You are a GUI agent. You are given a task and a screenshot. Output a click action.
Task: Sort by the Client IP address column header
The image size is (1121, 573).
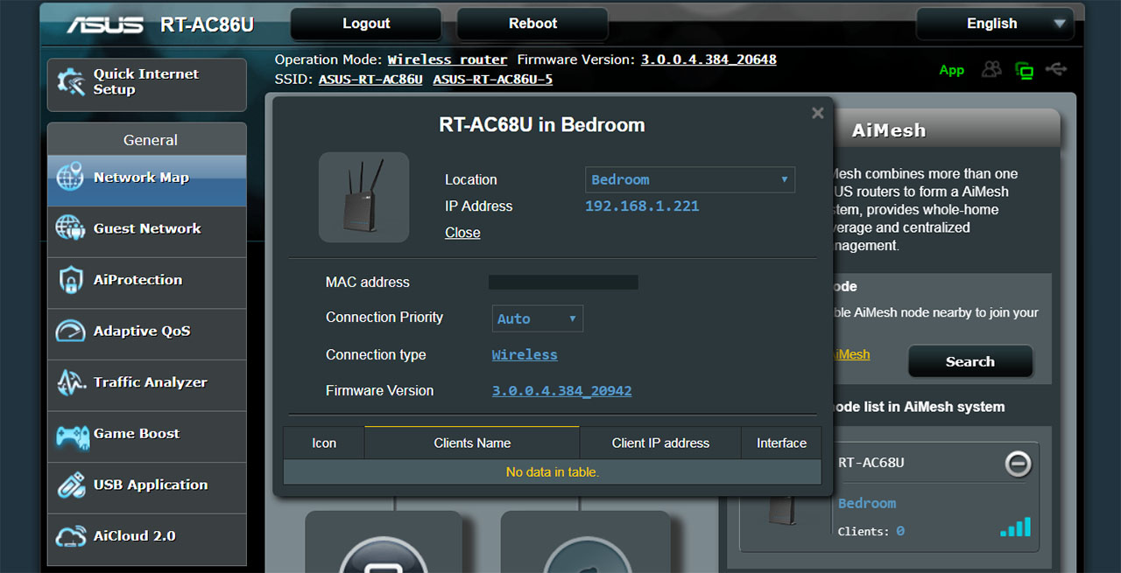coord(660,443)
